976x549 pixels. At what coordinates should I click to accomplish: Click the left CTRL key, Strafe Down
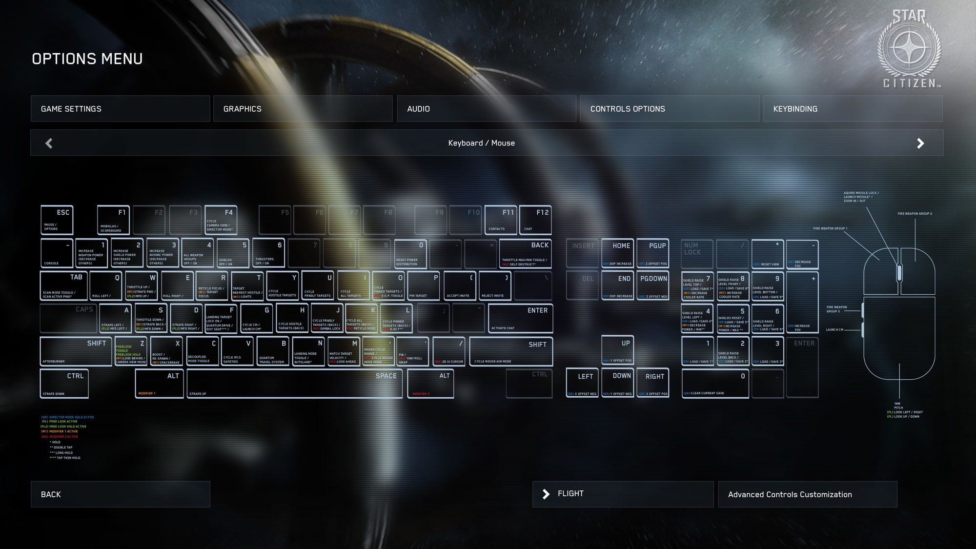[64, 384]
